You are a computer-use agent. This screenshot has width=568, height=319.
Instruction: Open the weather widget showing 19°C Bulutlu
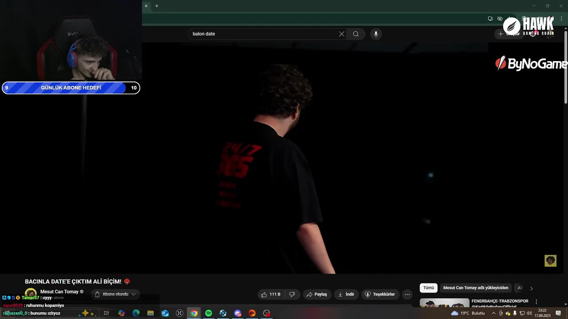pyautogui.click(x=468, y=313)
